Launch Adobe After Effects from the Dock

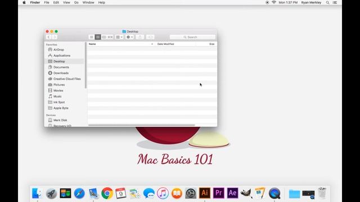(232, 193)
